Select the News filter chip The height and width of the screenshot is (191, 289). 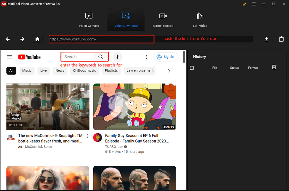tap(60, 70)
